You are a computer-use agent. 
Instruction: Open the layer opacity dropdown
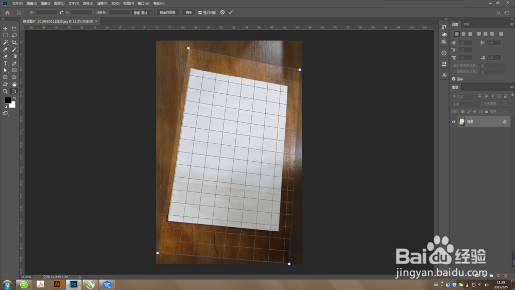point(512,104)
